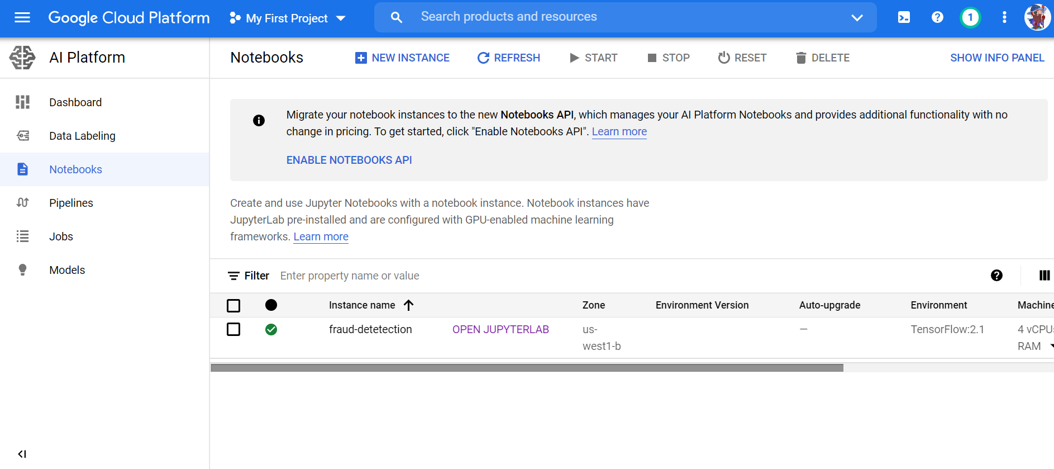Open Jobs in the sidebar
Image resolution: width=1054 pixels, height=469 pixels.
104,236
